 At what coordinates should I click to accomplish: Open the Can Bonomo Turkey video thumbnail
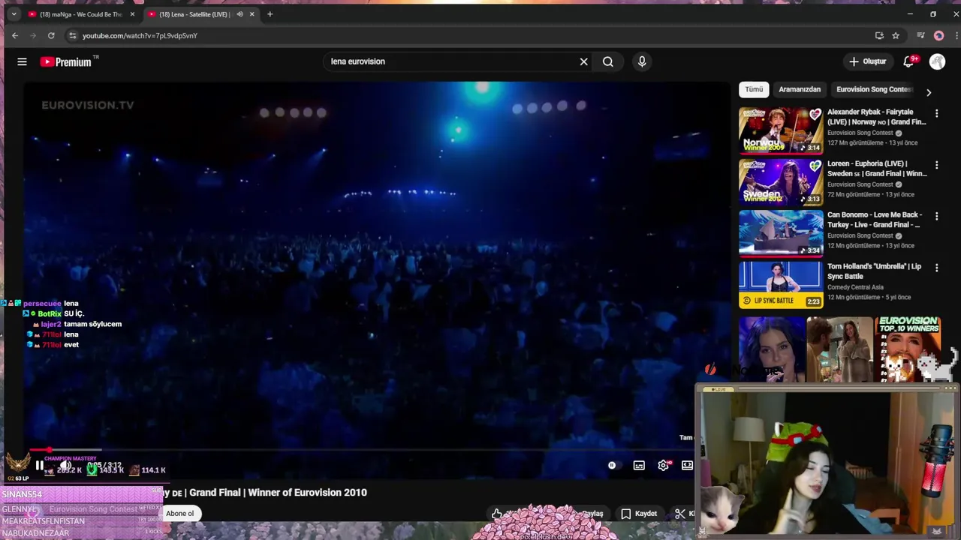[x=781, y=232]
